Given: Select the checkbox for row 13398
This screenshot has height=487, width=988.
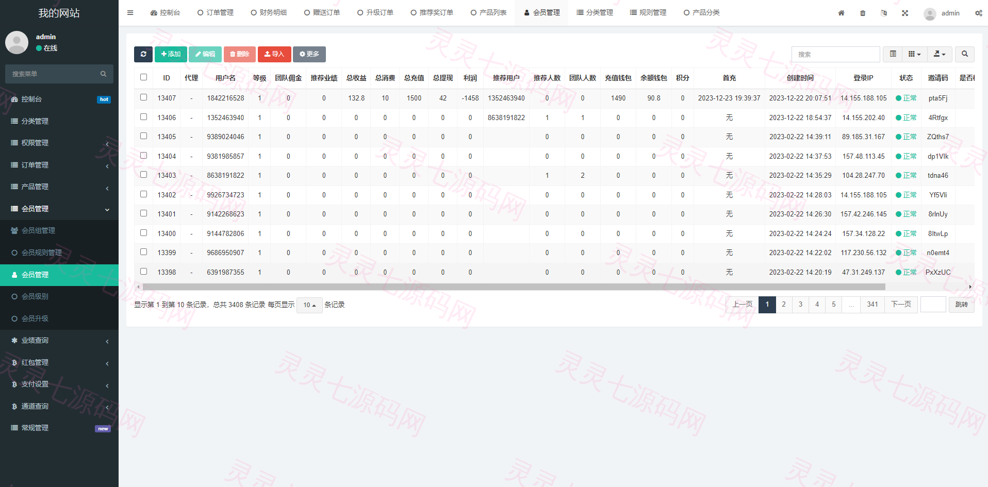Looking at the screenshot, I should click(144, 272).
